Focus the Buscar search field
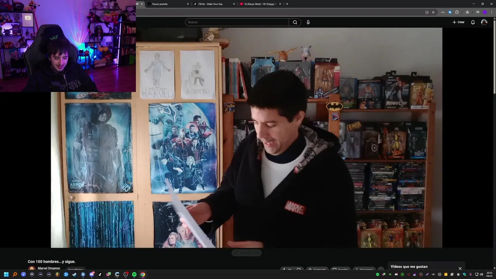Viewport: 496px width, 279px height. click(x=237, y=22)
